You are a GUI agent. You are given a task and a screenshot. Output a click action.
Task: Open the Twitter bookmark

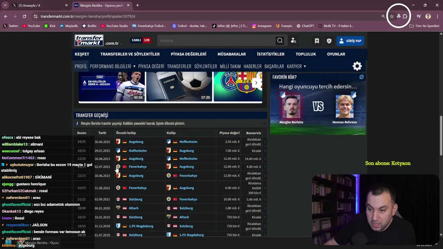[11, 26]
